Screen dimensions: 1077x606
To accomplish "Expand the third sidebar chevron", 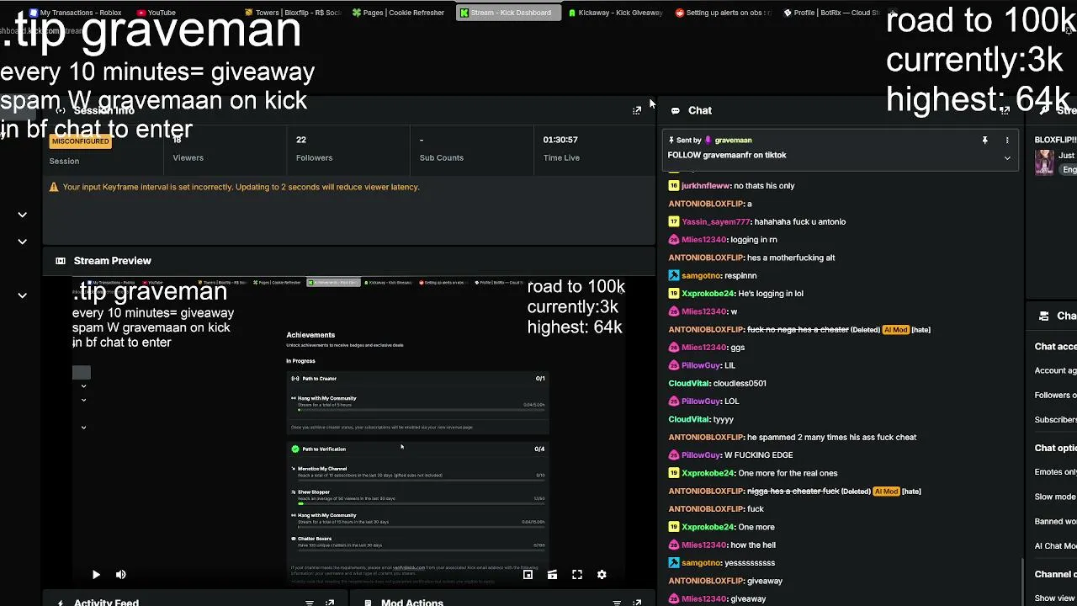I will 23,295.
